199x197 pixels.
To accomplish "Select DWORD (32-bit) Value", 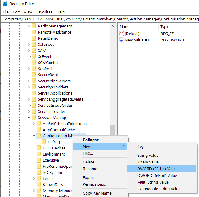I will click(162, 169).
